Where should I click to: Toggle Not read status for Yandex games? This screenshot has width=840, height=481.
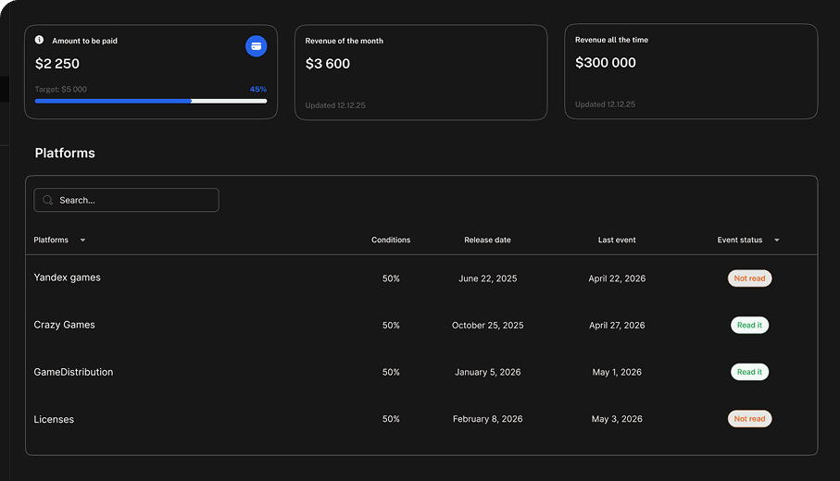pos(749,278)
